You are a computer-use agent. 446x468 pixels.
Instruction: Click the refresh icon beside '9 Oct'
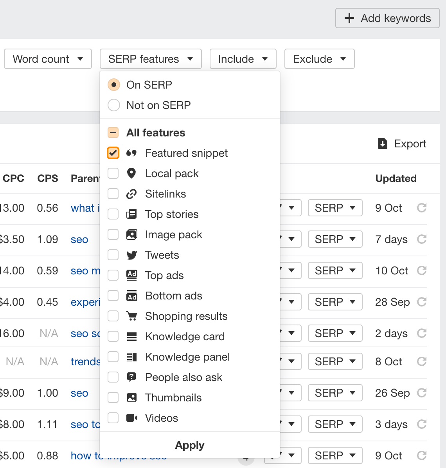click(421, 208)
